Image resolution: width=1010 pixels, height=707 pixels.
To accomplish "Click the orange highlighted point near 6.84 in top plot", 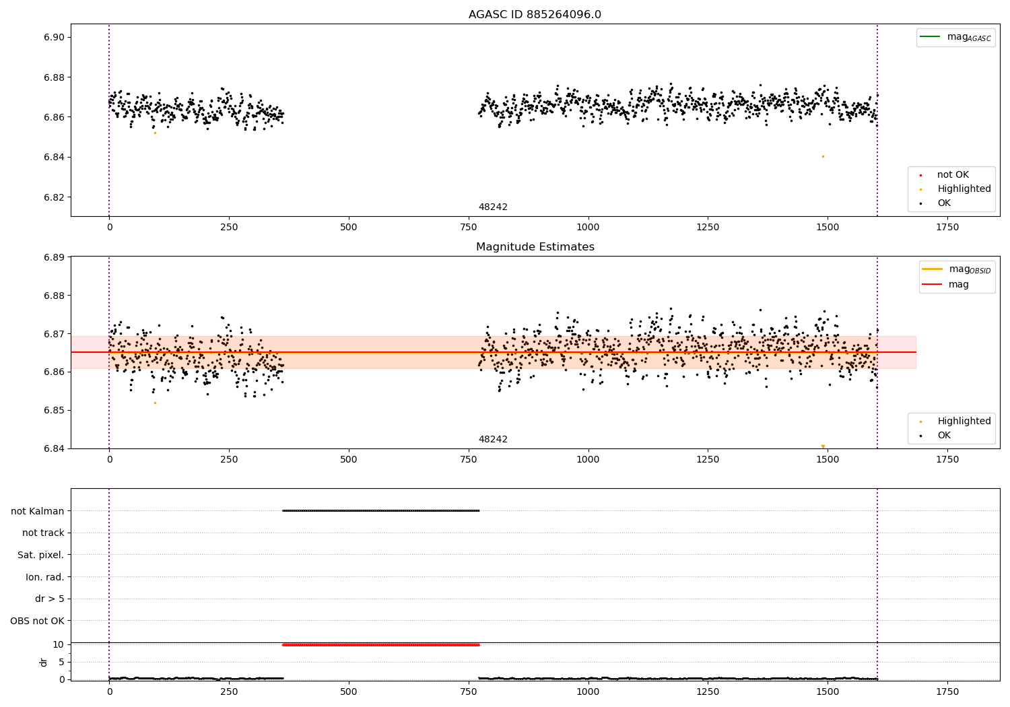I will 822,157.
